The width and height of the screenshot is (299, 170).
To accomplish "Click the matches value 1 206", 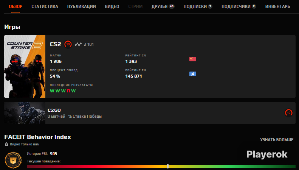I will [56, 61].
